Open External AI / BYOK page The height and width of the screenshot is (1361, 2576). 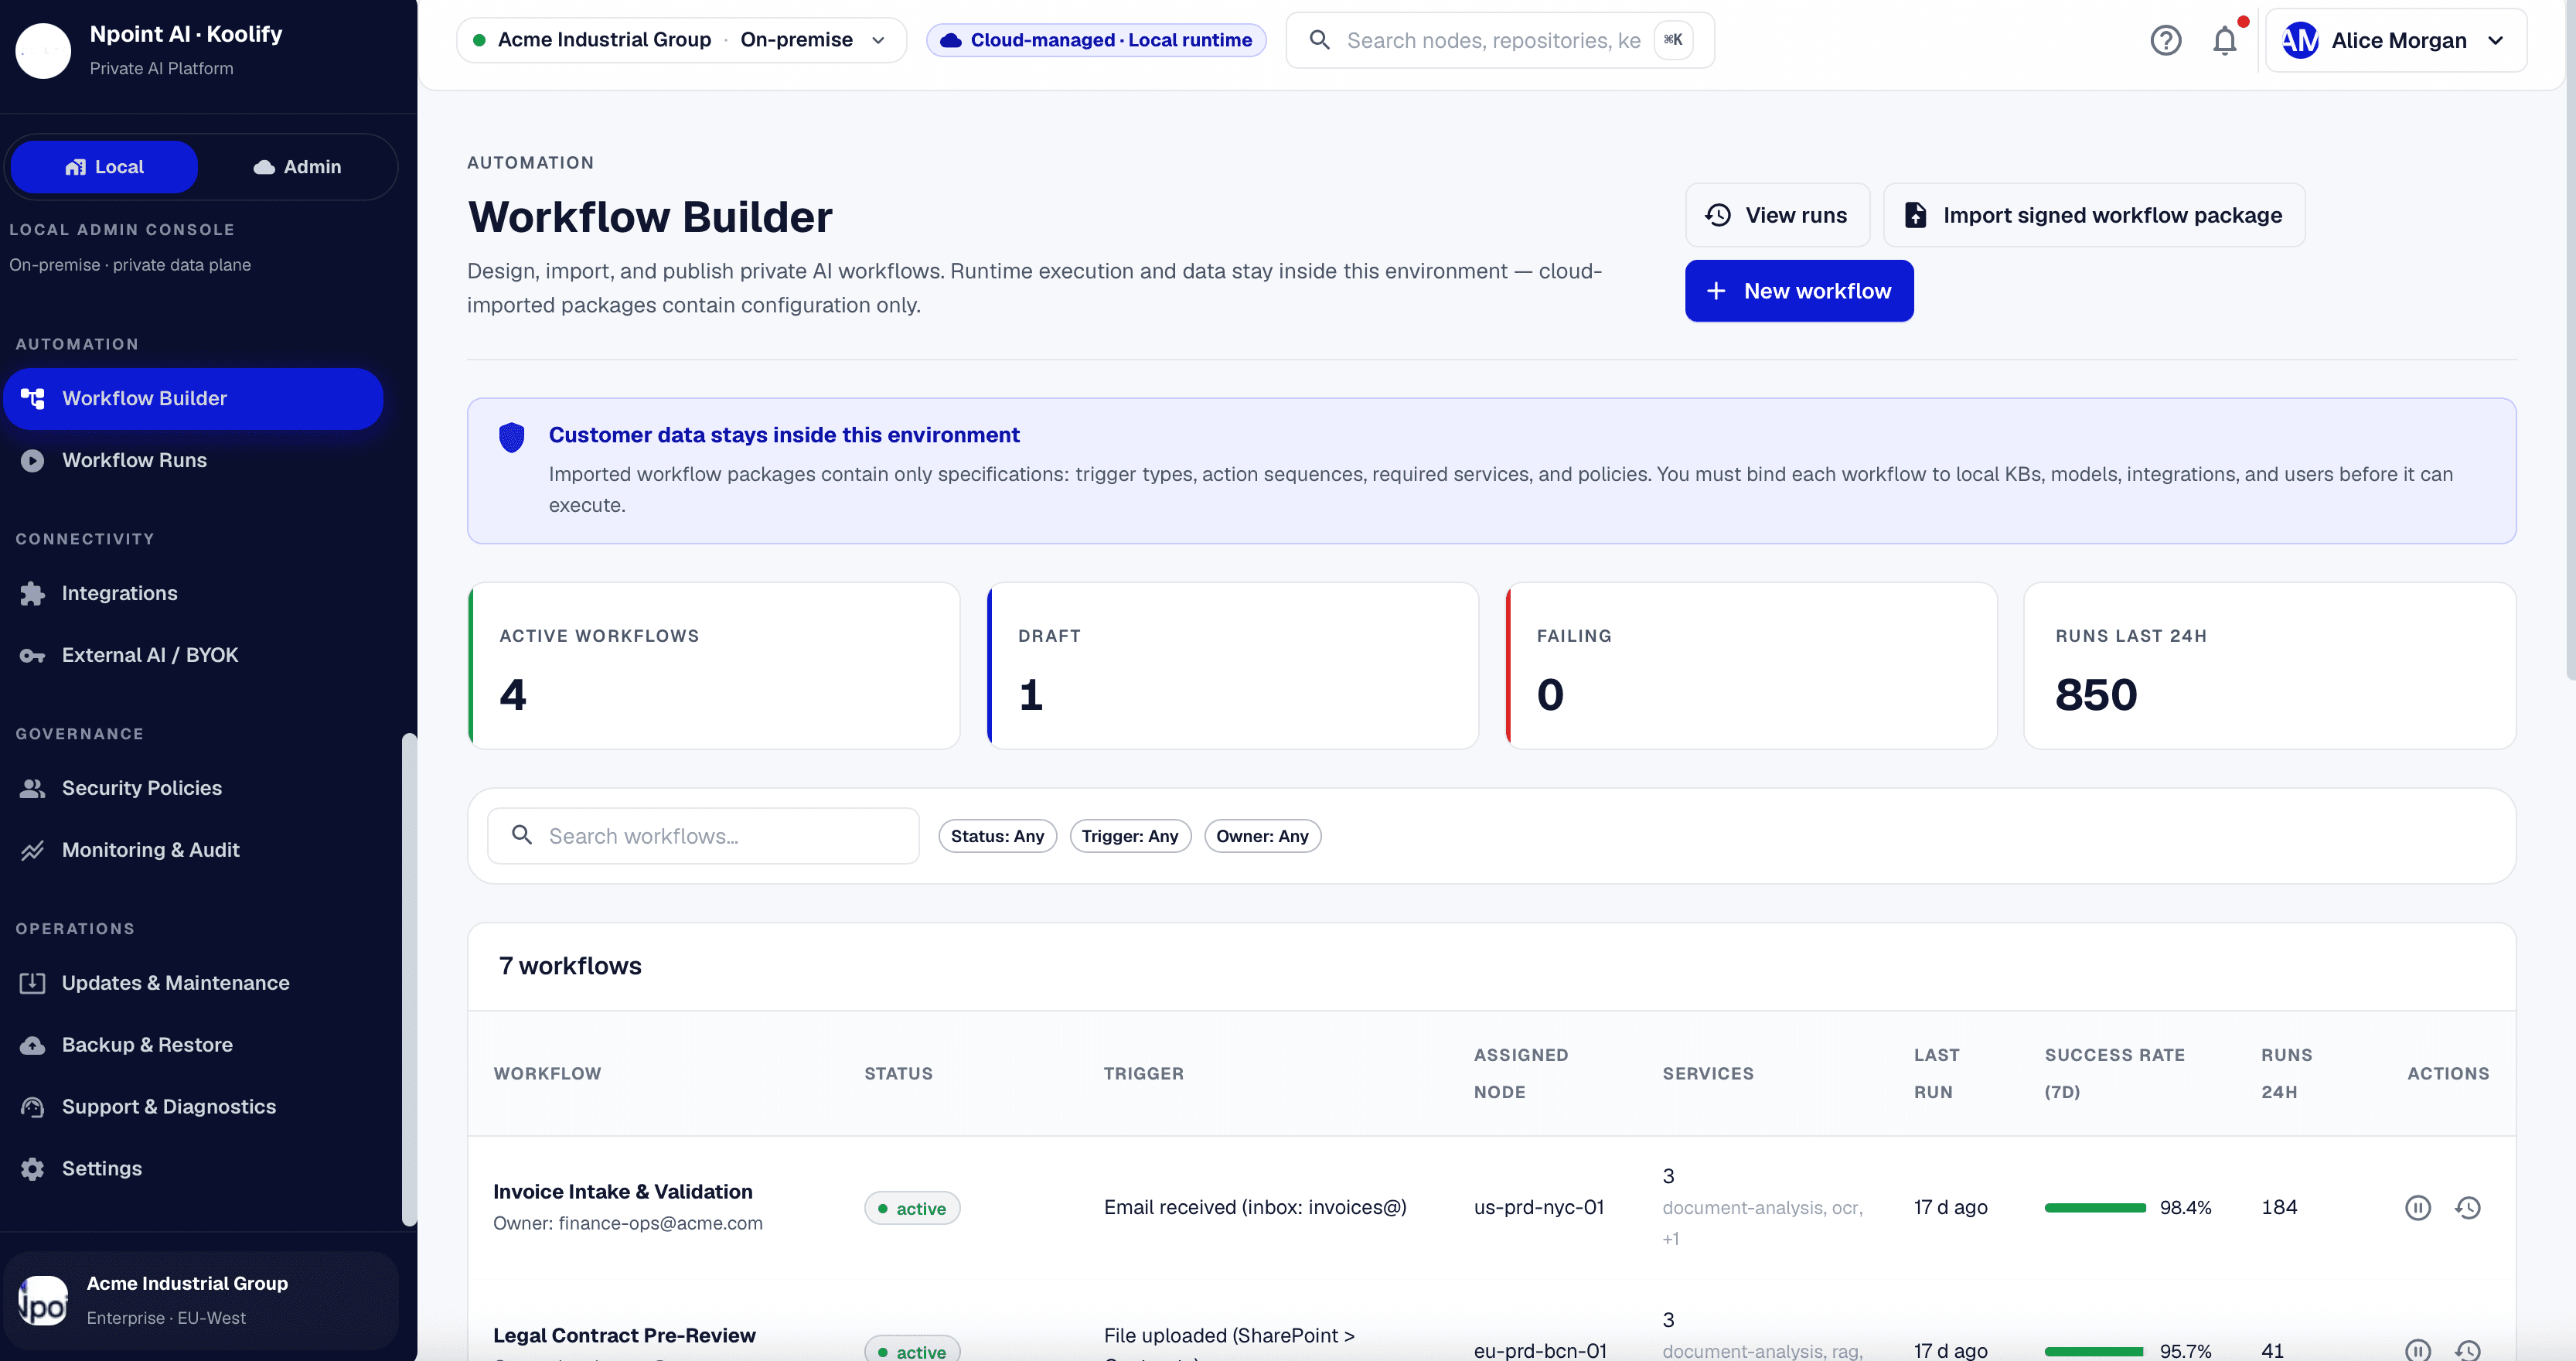coord(193,656)
